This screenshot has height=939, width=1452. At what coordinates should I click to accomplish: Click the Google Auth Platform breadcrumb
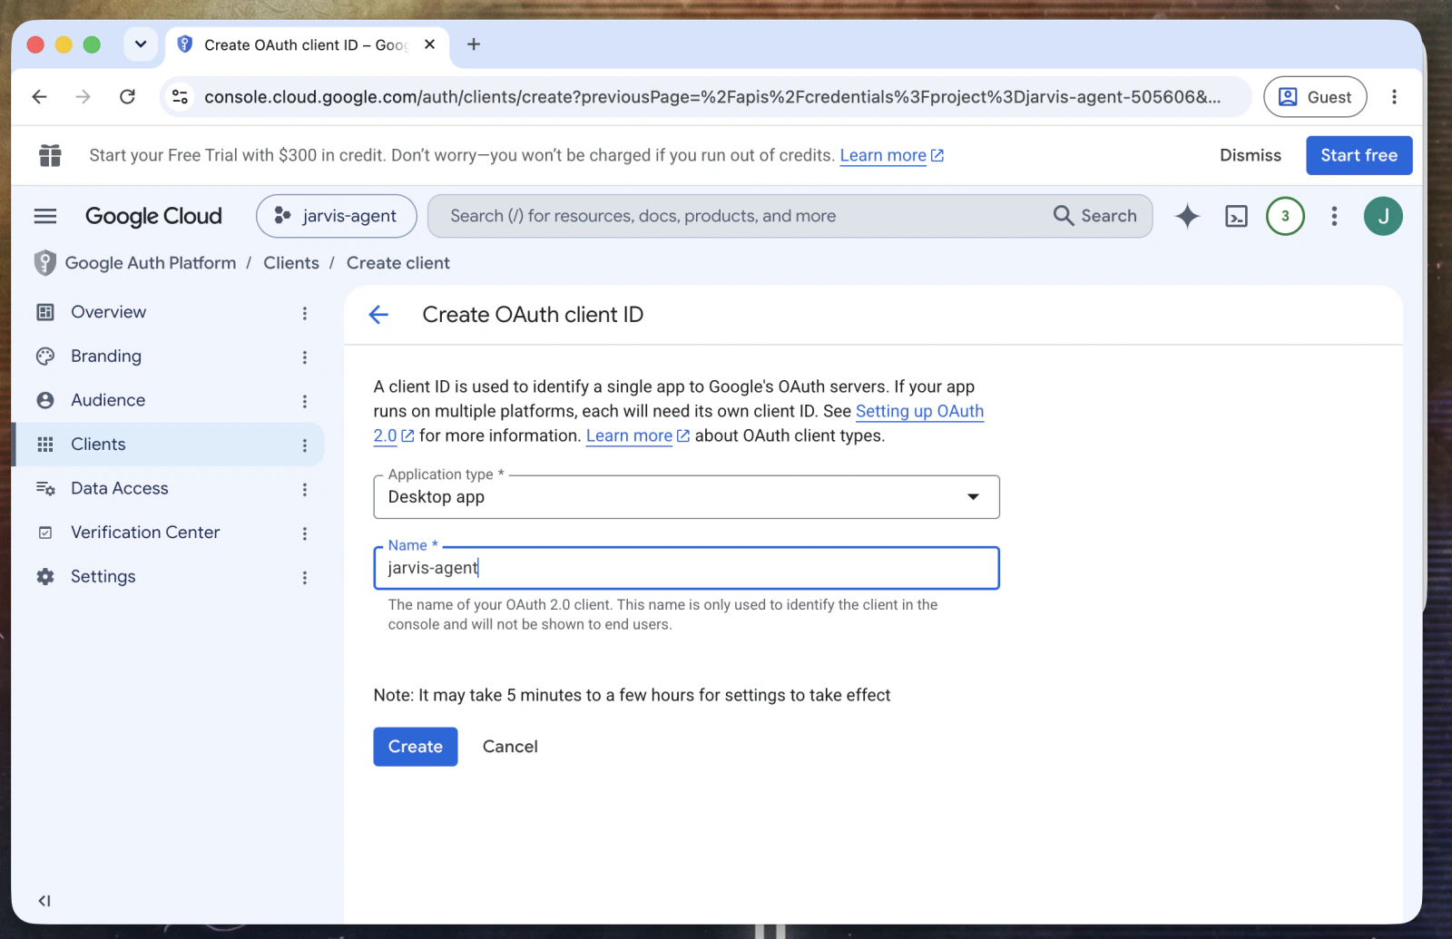coord(151,263)
